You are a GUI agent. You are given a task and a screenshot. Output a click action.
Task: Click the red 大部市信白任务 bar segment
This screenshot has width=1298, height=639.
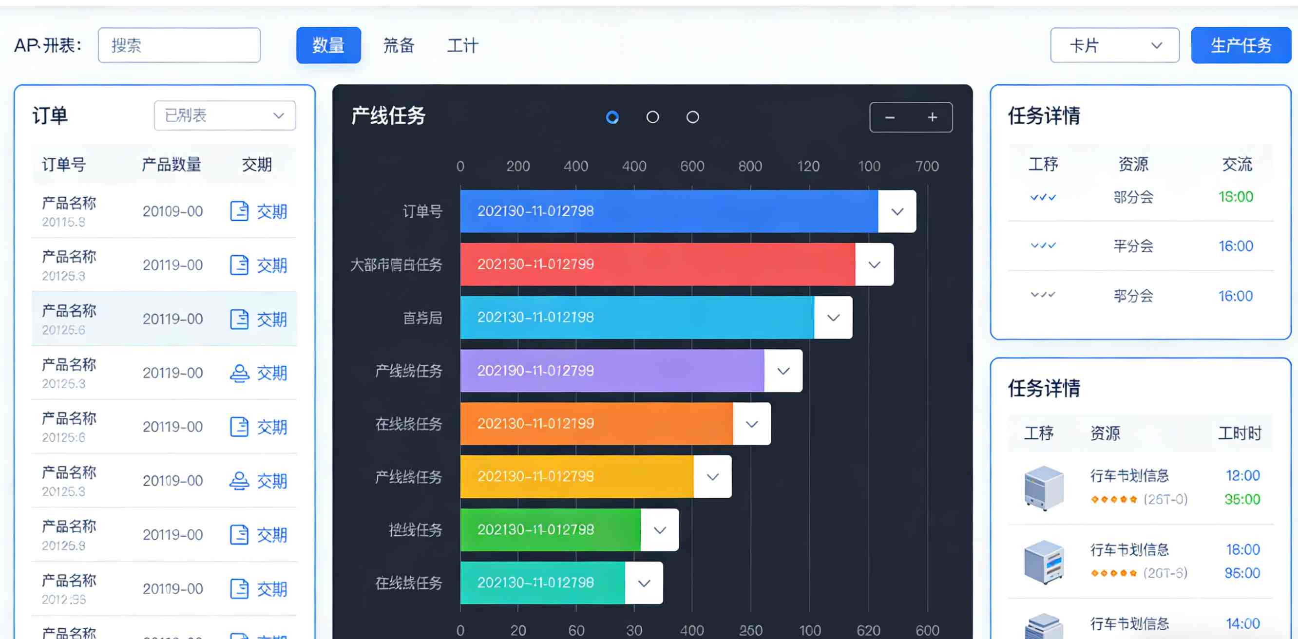click(x=655, y=264)
